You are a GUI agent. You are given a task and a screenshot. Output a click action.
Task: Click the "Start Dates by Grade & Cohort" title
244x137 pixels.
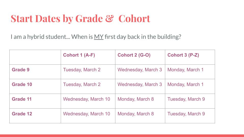[80, 19]
